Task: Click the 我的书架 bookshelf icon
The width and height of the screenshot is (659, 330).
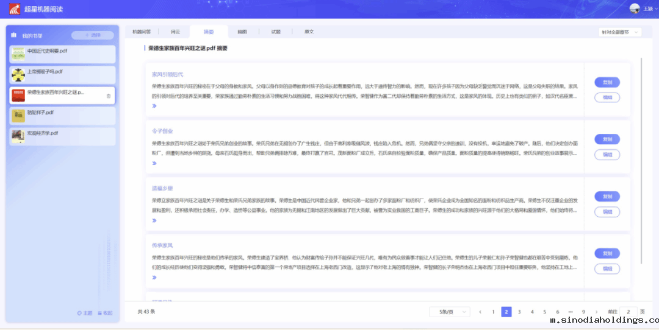Action: click(x=13, y=35)
